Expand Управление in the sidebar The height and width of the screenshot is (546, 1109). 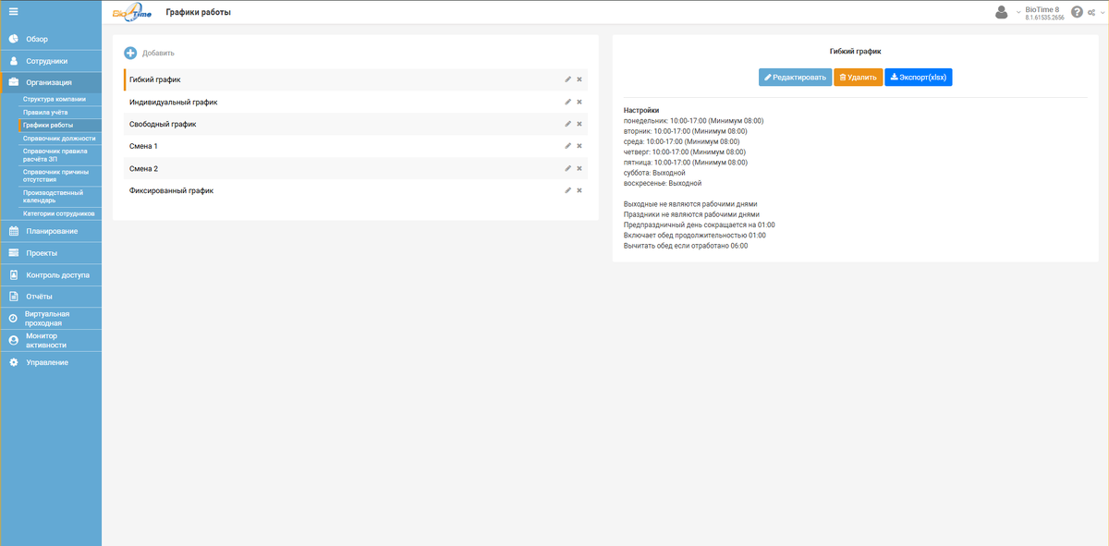[51, 362]
